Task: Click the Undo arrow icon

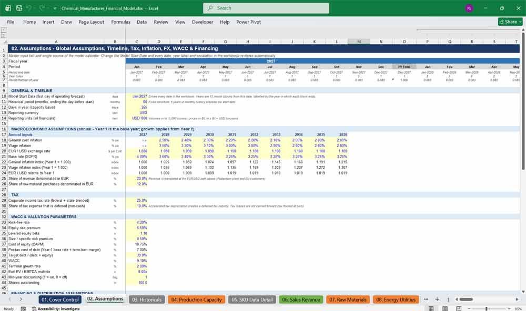Action: click(x=29, y=8)
